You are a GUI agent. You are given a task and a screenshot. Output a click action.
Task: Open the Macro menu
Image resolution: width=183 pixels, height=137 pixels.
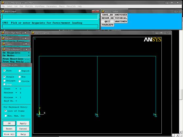click(62, 6)
